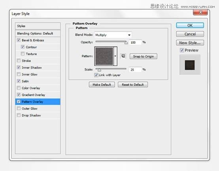Click the Opacity value field
Viewport: 219px width, 171px height.
point(135,42)
